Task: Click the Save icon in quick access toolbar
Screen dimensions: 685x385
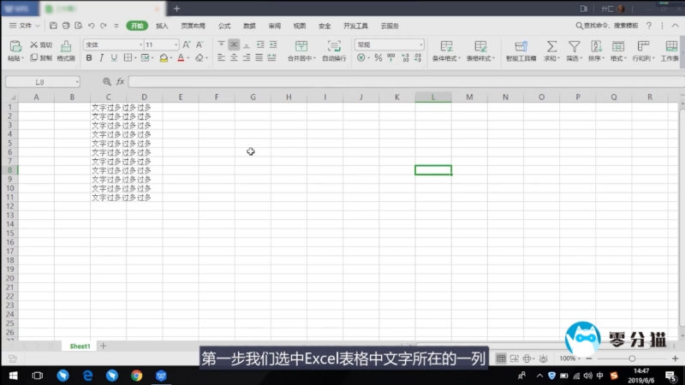Action: click(x=53, y=27)
